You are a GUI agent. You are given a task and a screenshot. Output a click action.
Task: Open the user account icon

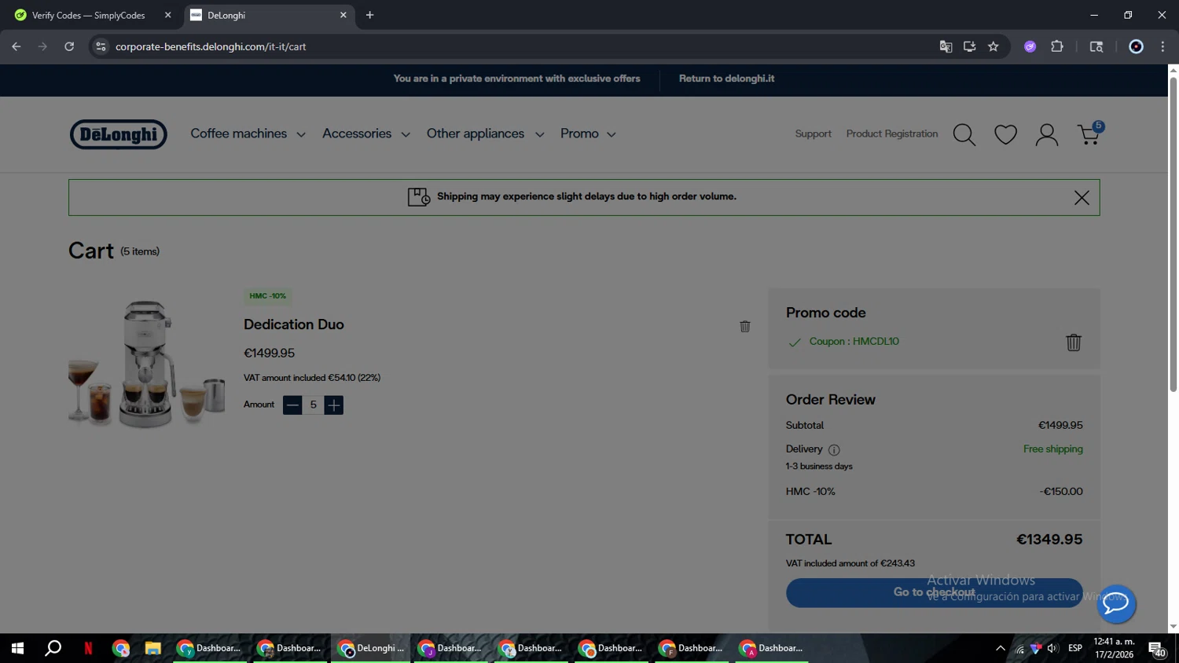[1046, 135]
